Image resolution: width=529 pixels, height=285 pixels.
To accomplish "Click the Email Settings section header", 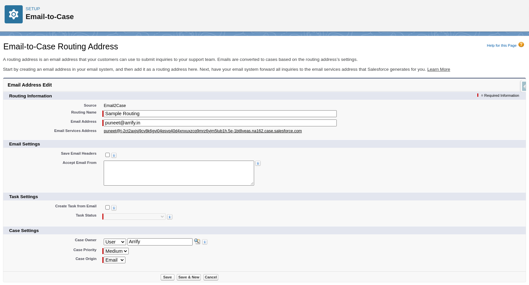I will [x=25, y=144].
